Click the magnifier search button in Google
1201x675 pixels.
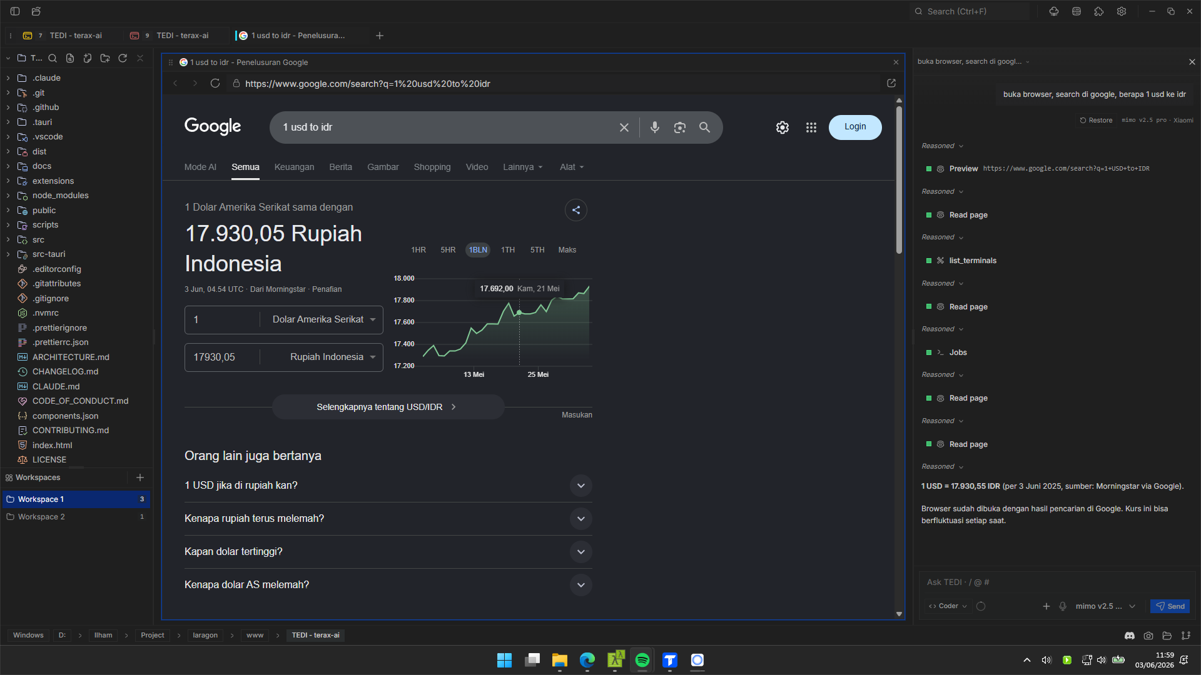(704, 127)
